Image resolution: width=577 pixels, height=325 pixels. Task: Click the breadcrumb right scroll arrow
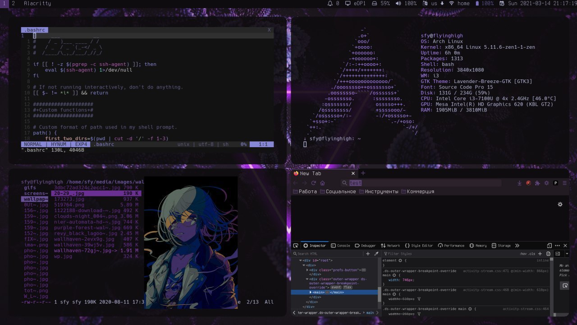[x=378, y=312]
